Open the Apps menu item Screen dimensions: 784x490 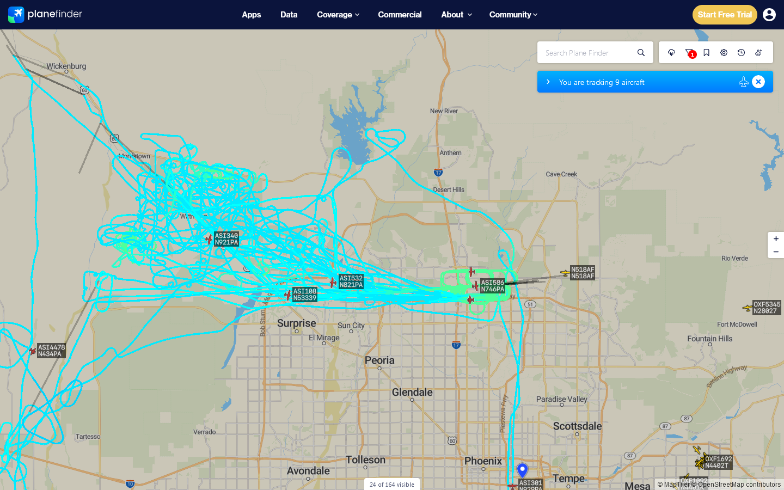pyautogui.click(x=252, y=15)
